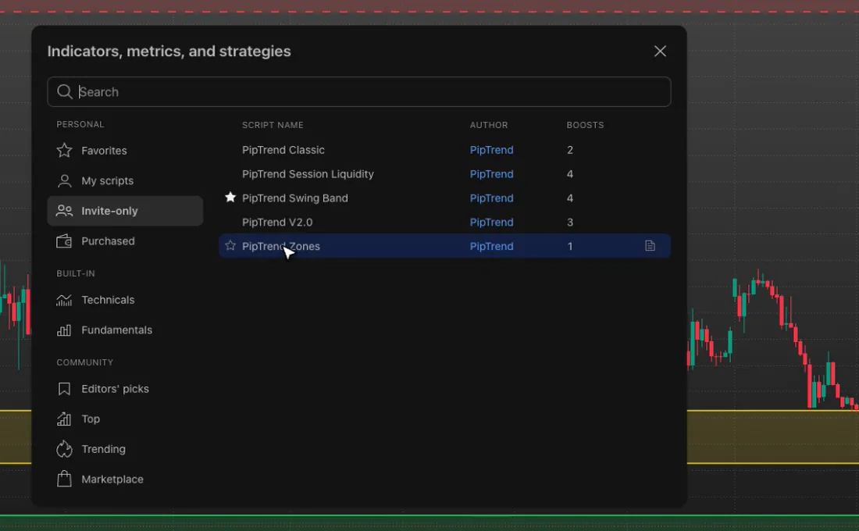
Task: Open source code icon for PipTrend Zones
Action: (x=650, y=246)
